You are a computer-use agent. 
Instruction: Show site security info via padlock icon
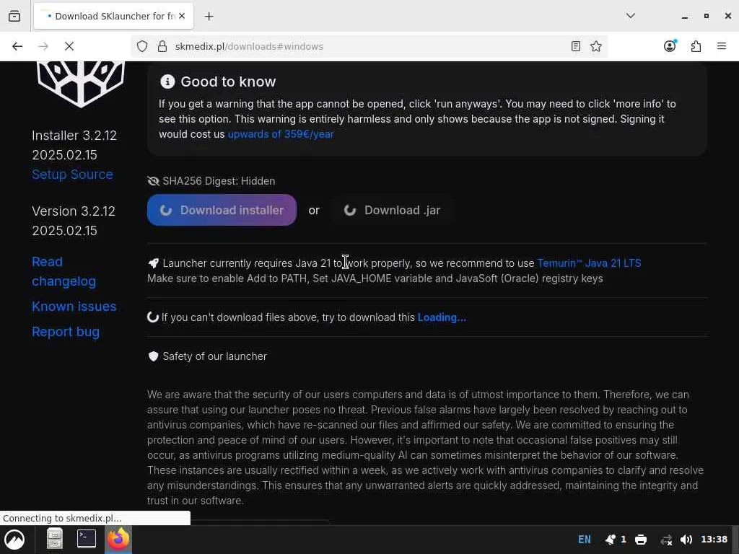click(x=162, y=46)
